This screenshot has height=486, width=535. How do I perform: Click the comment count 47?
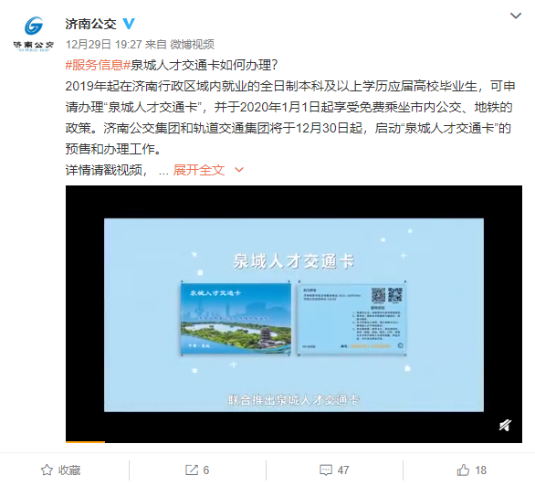point(343,470)
